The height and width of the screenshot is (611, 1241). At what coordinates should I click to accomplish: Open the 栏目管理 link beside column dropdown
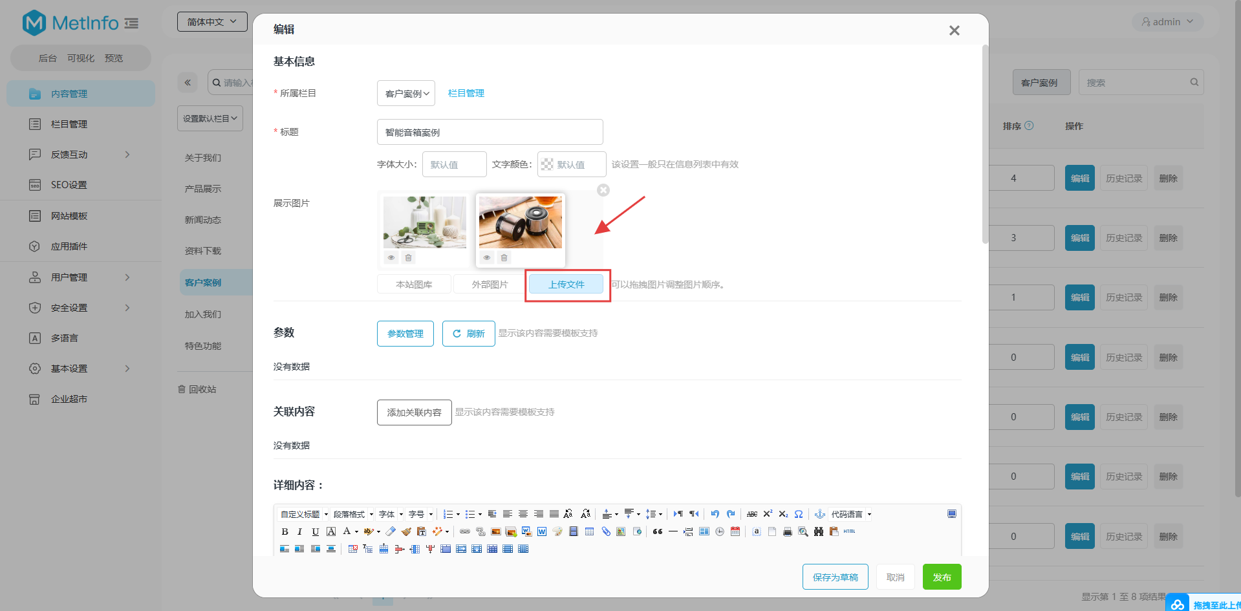[466, 93]
